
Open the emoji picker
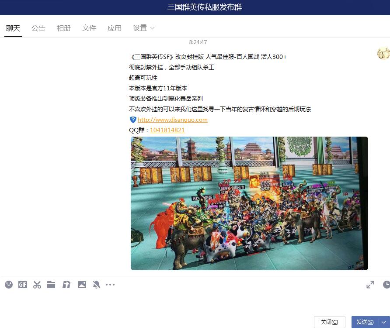coord(9,285)
